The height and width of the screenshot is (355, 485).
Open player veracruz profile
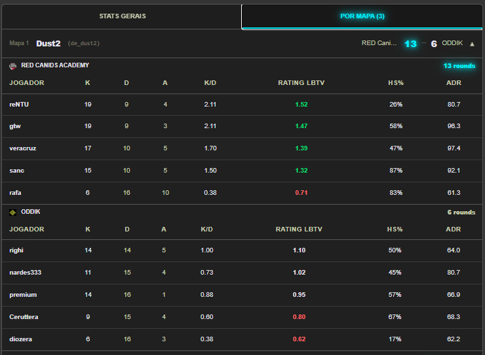[x=22, y=148]
